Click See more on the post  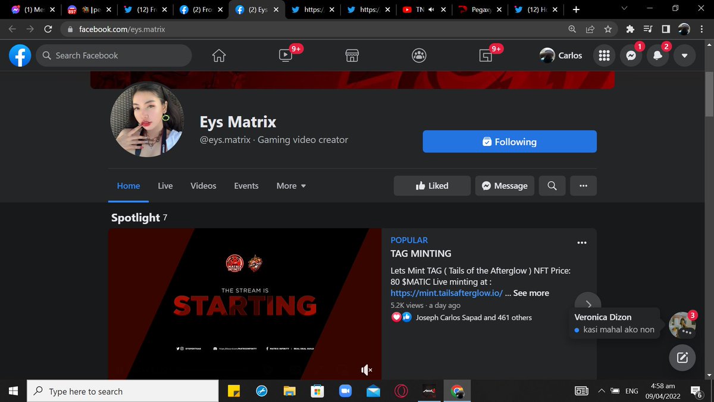pos(531,293)
